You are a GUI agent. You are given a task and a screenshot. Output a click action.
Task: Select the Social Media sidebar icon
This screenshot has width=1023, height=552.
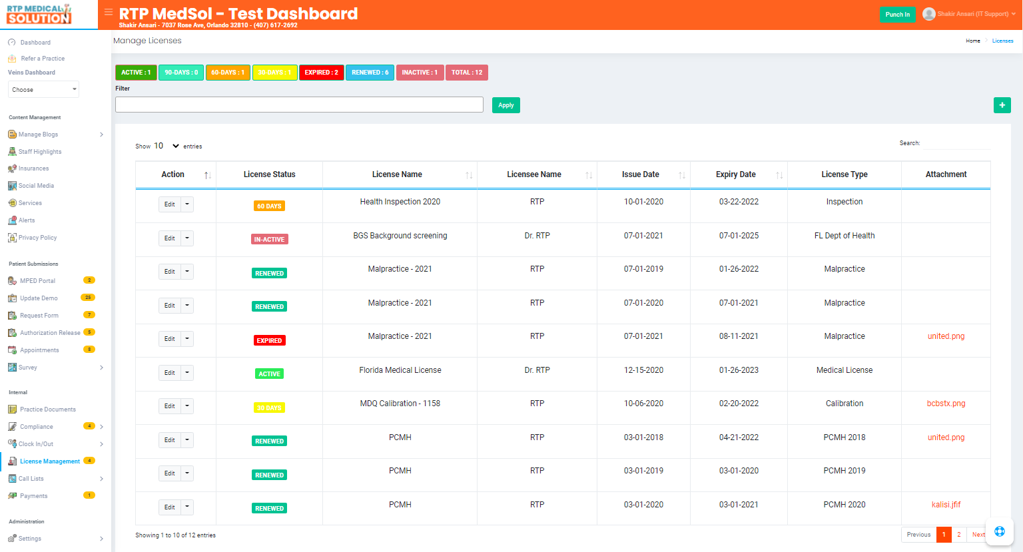(x=12, y=186)
